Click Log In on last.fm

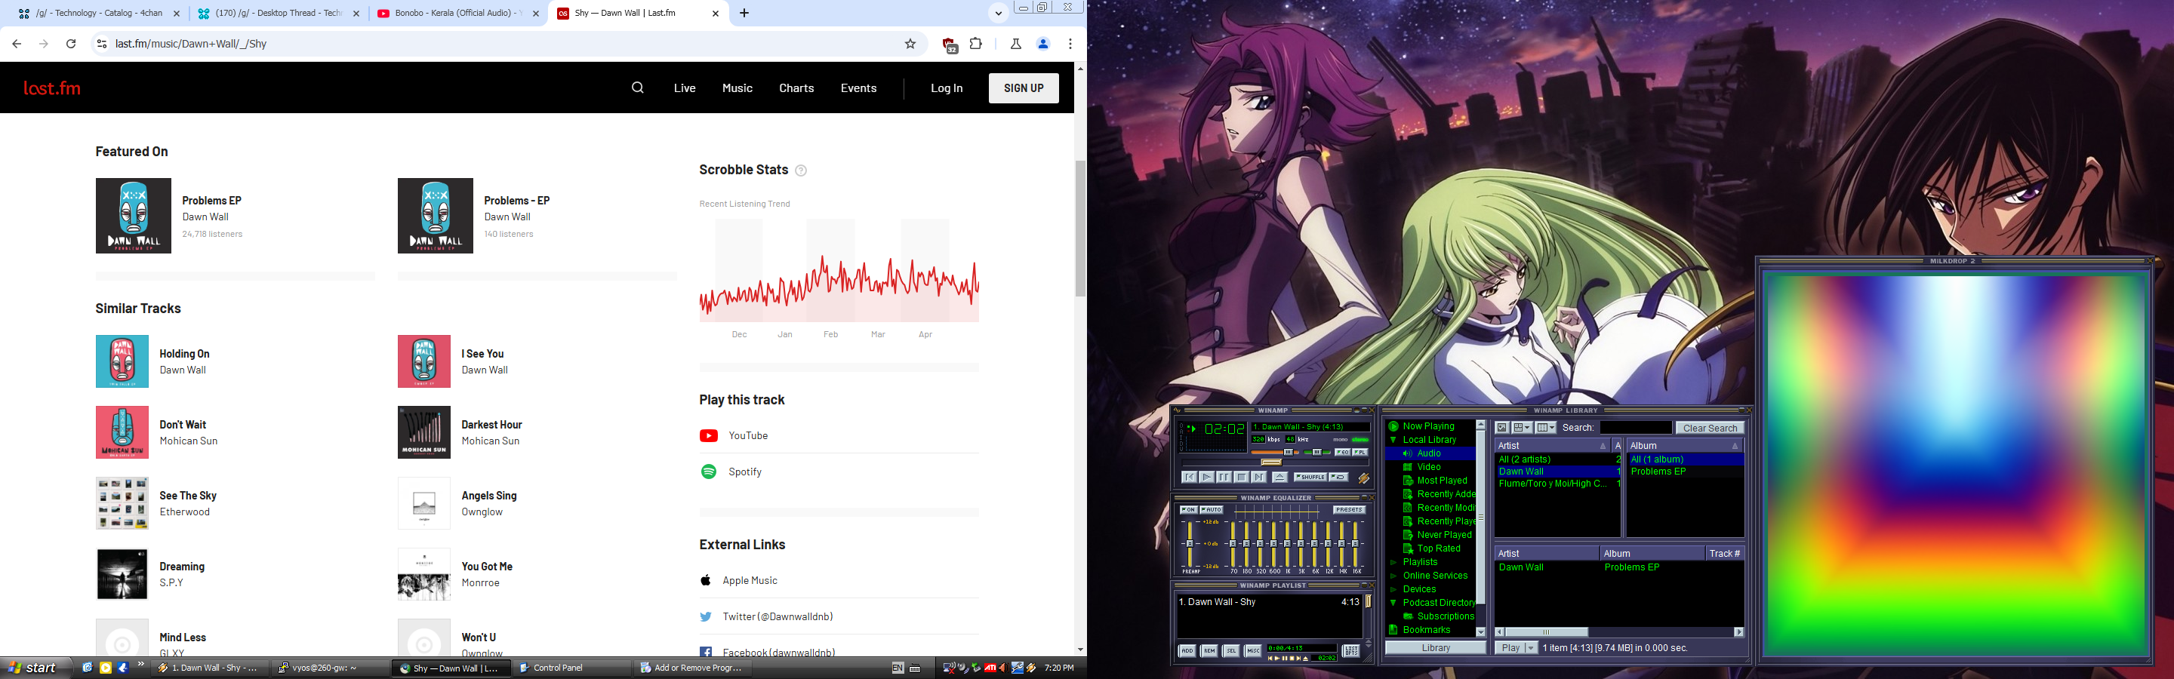(946, 88)
